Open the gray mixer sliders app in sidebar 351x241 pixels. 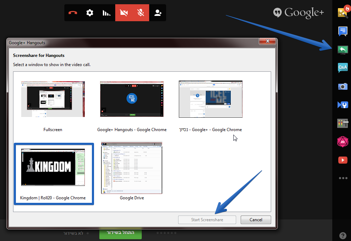tap(343, 123)
